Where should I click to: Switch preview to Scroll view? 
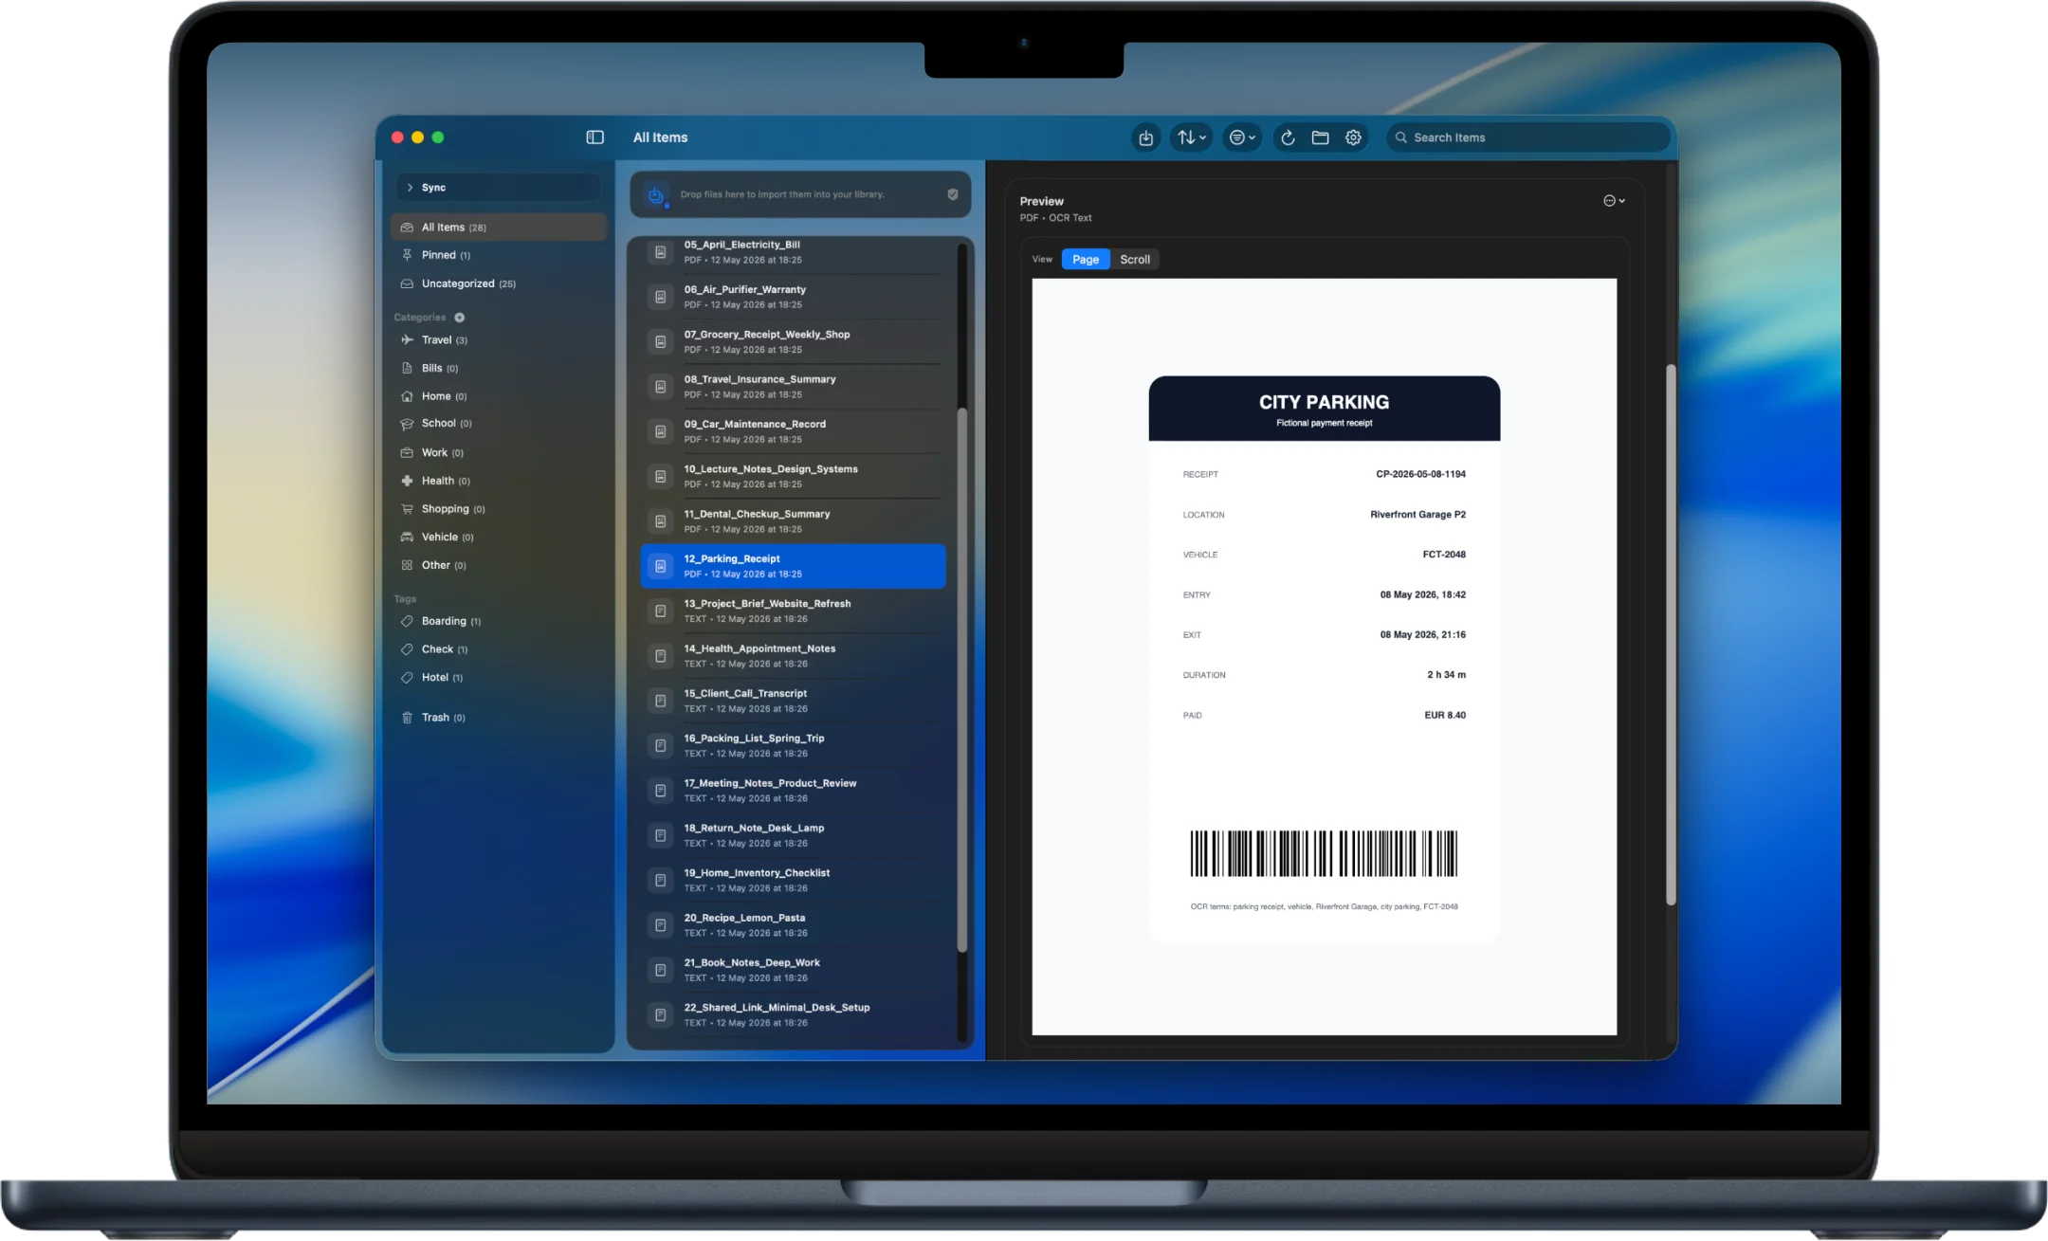point(1135,259)
